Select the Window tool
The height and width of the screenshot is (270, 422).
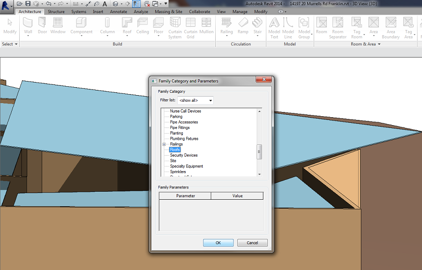pos(58,26)
